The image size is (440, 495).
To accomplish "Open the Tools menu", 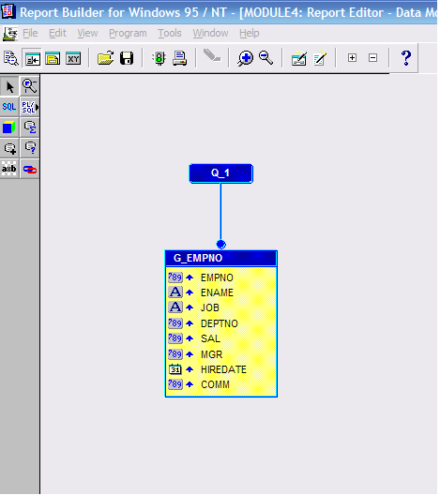I will coord(170,33).
